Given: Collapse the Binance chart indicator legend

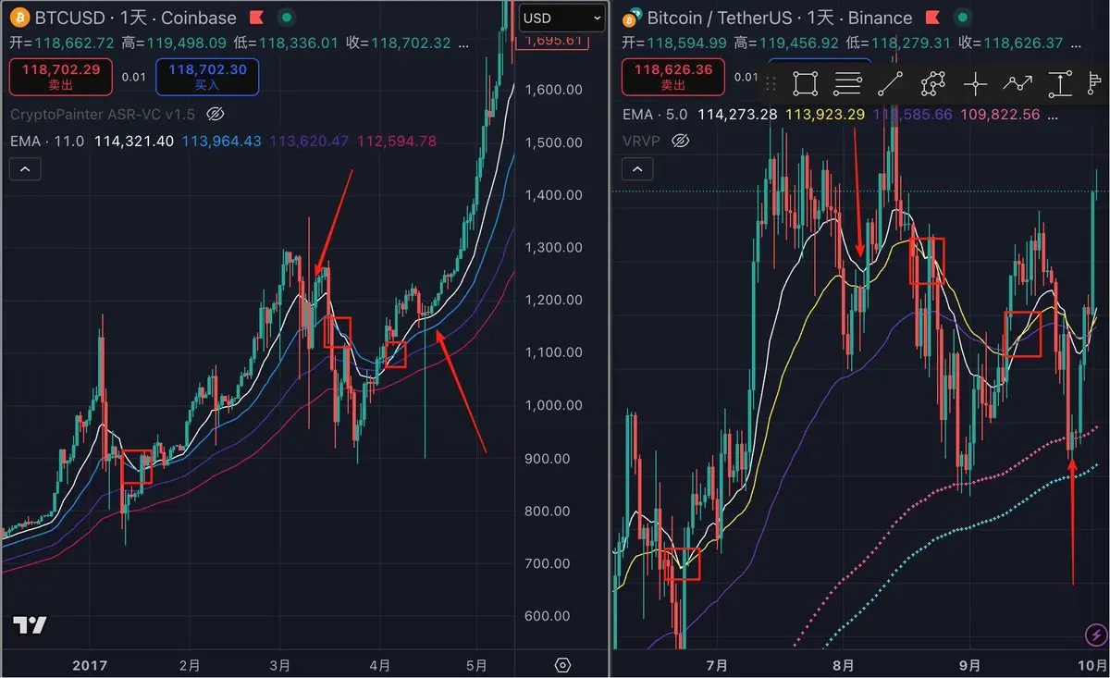Looking at the screenshot, I should [x=638, y=169].
